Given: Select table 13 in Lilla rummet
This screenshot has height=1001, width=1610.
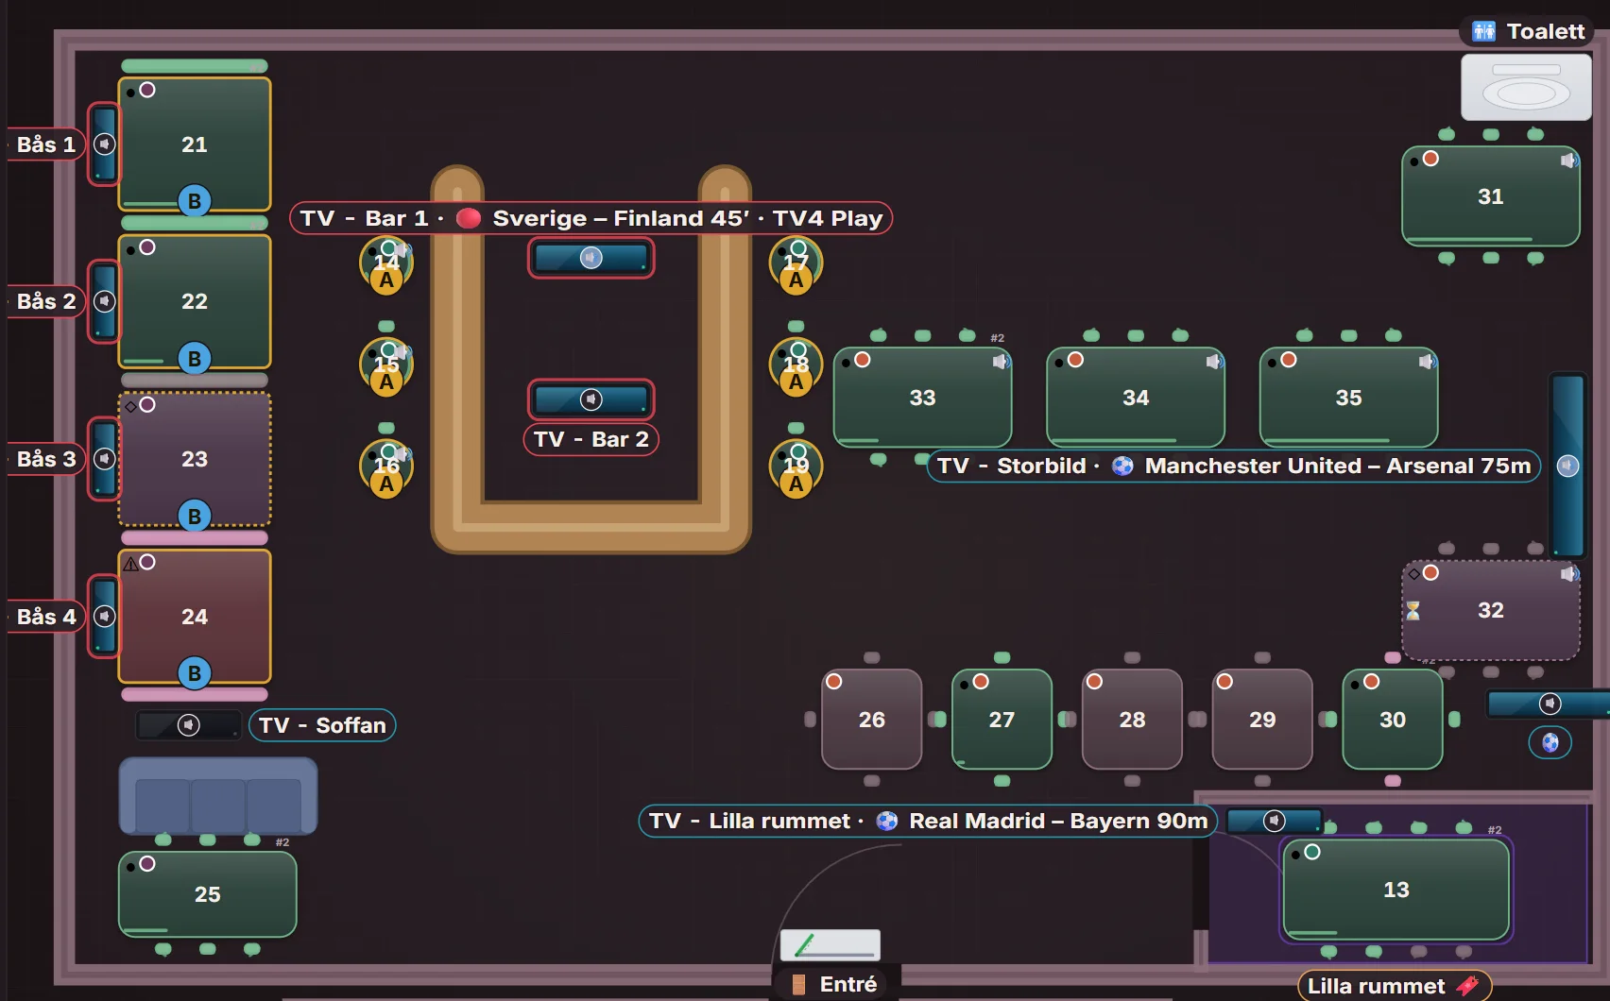Looking at the screenshot, I should click(1396, 890).
